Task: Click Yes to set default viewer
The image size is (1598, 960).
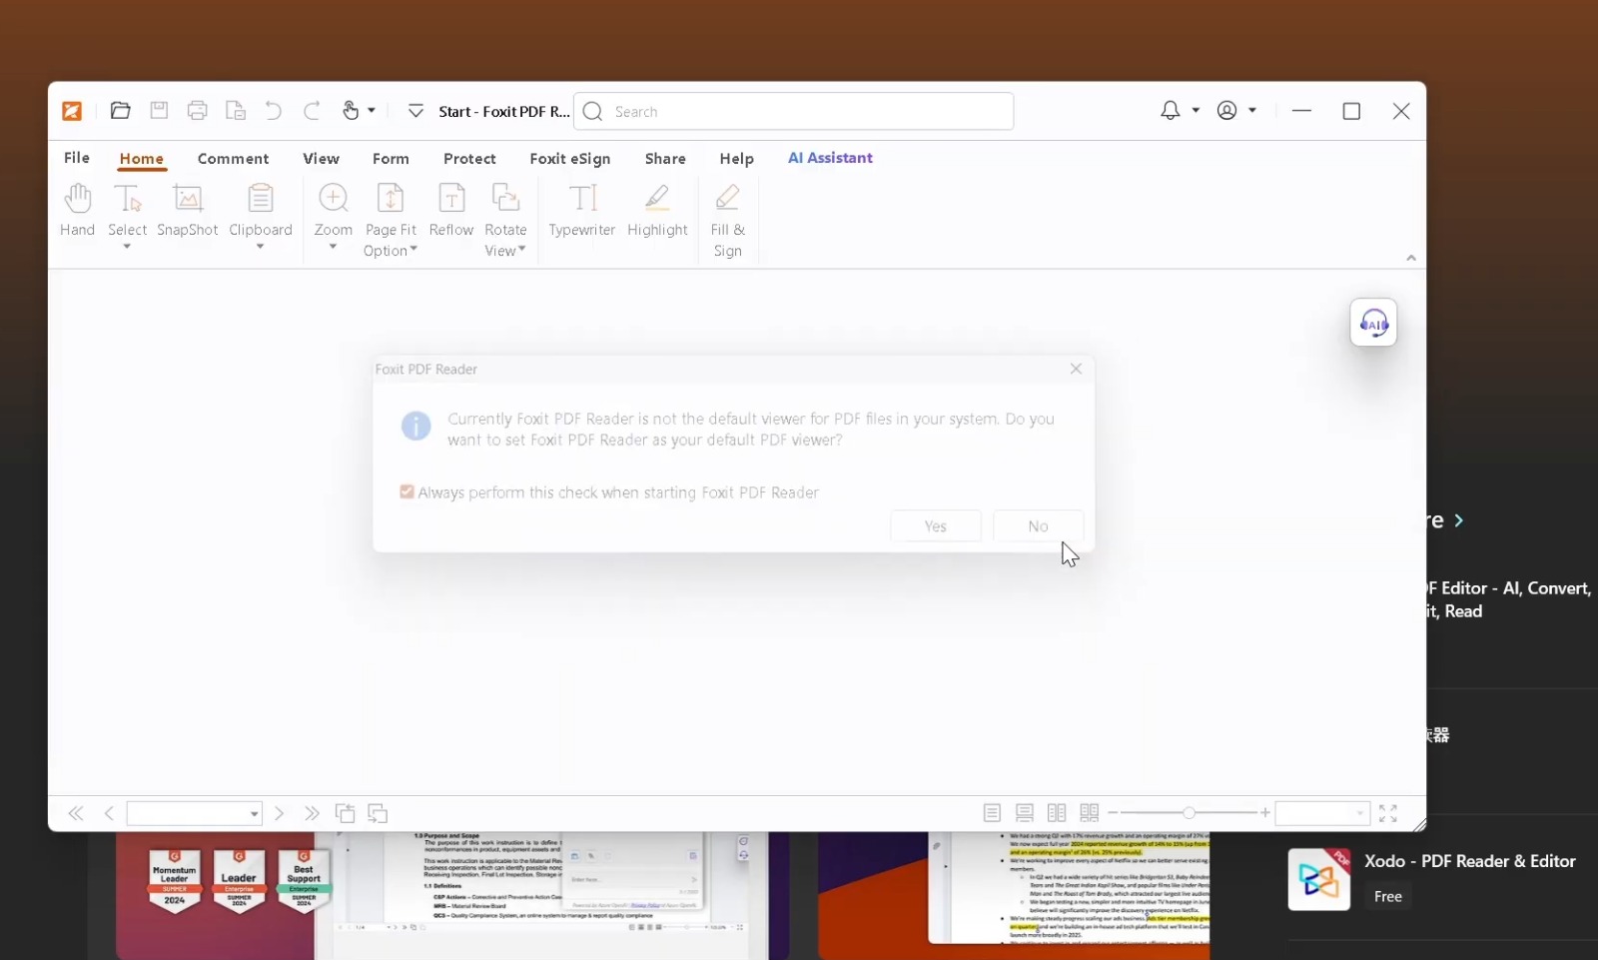Action: tap(936, 526)
